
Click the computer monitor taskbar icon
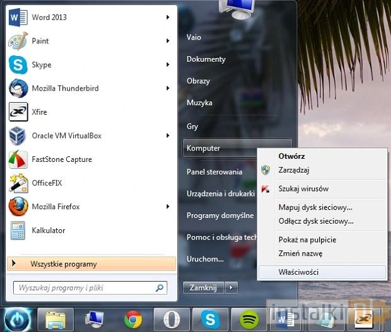pos(94,320)
